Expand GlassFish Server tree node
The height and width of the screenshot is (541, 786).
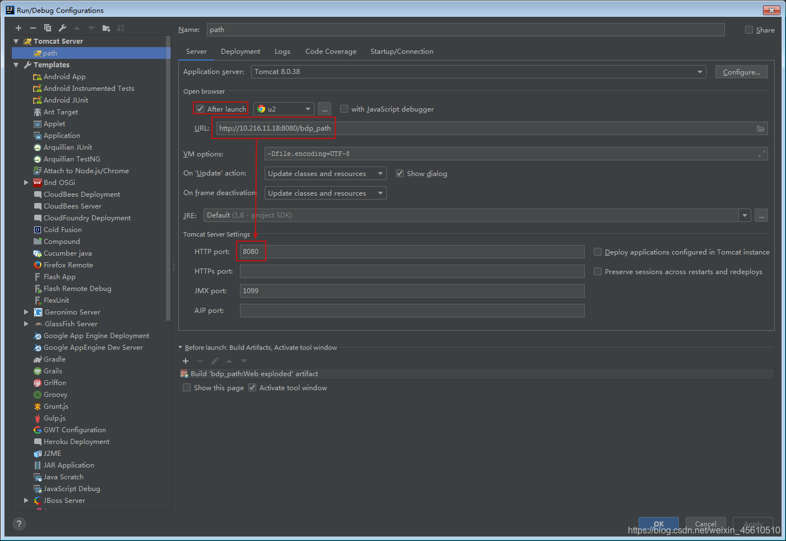point(26,324)
